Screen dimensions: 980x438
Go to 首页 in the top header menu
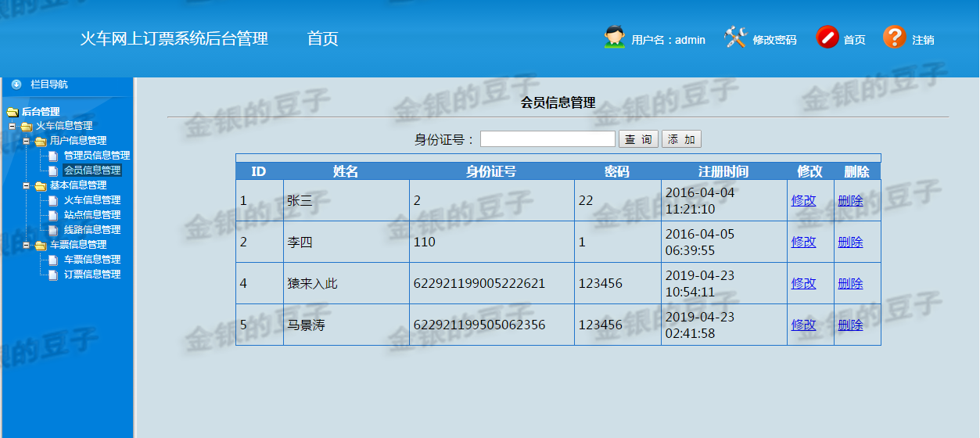(x=323, y=38)
